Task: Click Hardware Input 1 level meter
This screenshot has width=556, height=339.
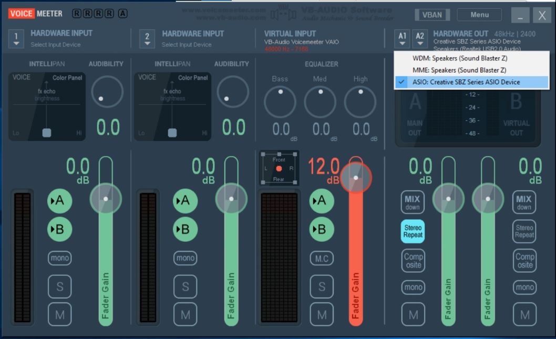Action: tap(23, 258)
